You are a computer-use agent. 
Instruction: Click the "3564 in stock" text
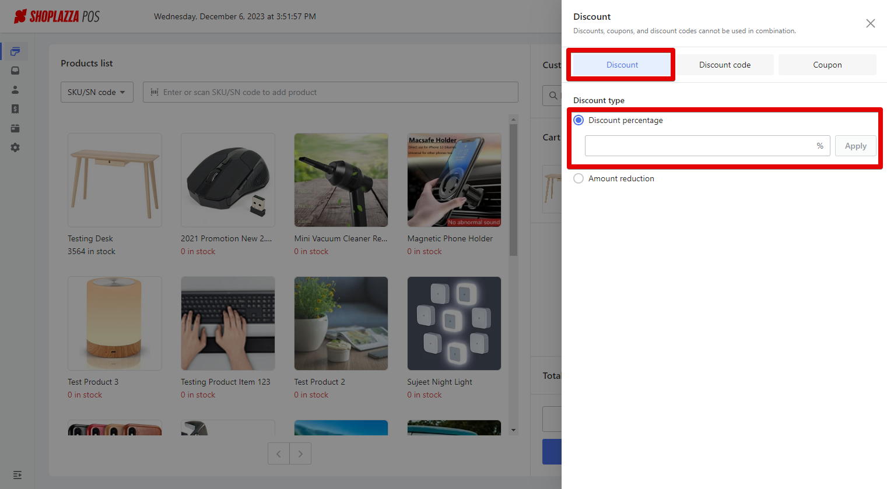[x=92, y=251]
